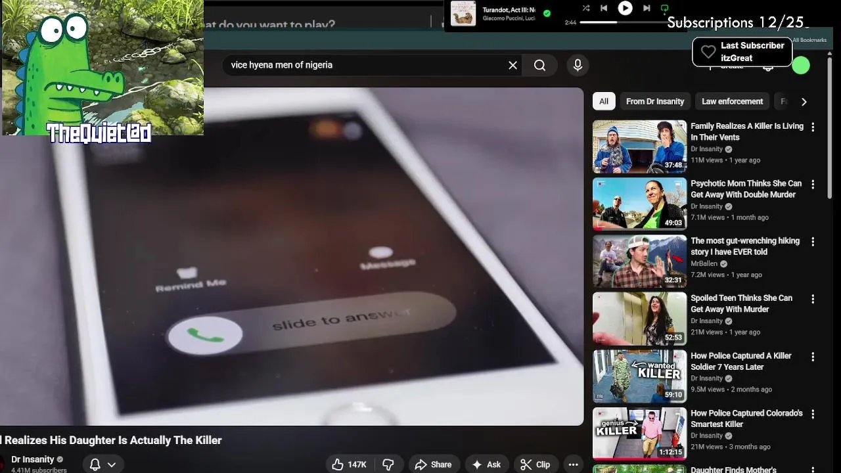Open options menu for Psychotic Mom video
Image resolution: width=841 pixels, height=473 pixels.
tap(813, 185)
